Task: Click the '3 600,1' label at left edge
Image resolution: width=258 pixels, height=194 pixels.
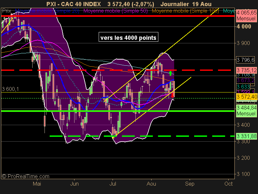Action: [x=10, y=89]
